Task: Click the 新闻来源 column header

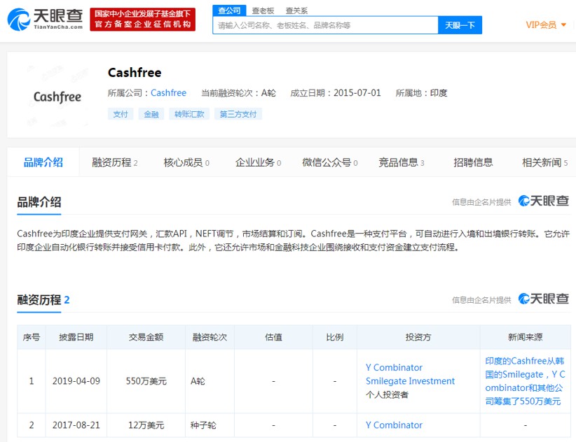Action: pos(525,337)
